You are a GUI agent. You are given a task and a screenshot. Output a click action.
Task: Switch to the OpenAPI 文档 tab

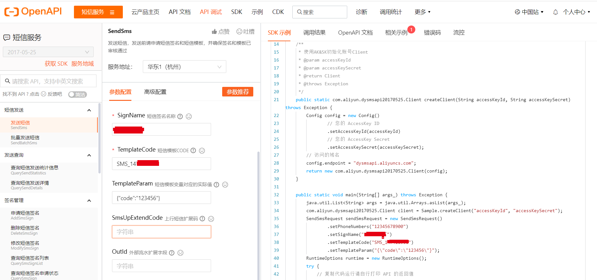[355, 33]
